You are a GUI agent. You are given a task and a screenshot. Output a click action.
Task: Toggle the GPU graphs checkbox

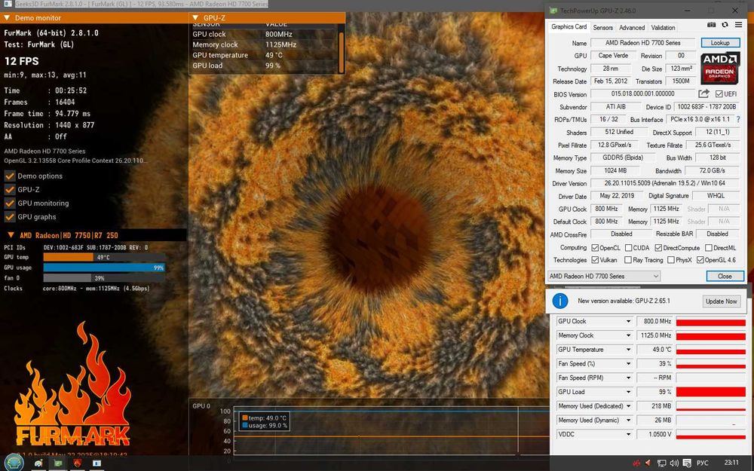coord(10,217)
